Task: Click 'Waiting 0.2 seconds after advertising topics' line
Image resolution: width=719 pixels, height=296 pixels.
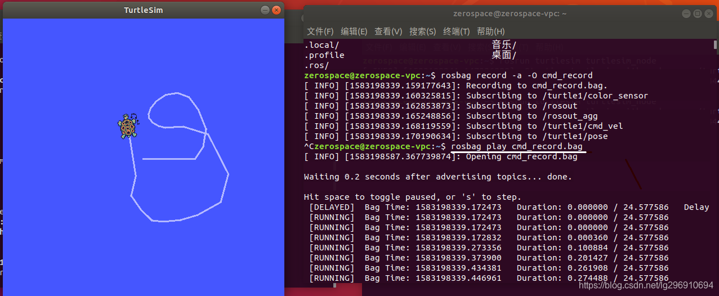Action: [438, 177]
